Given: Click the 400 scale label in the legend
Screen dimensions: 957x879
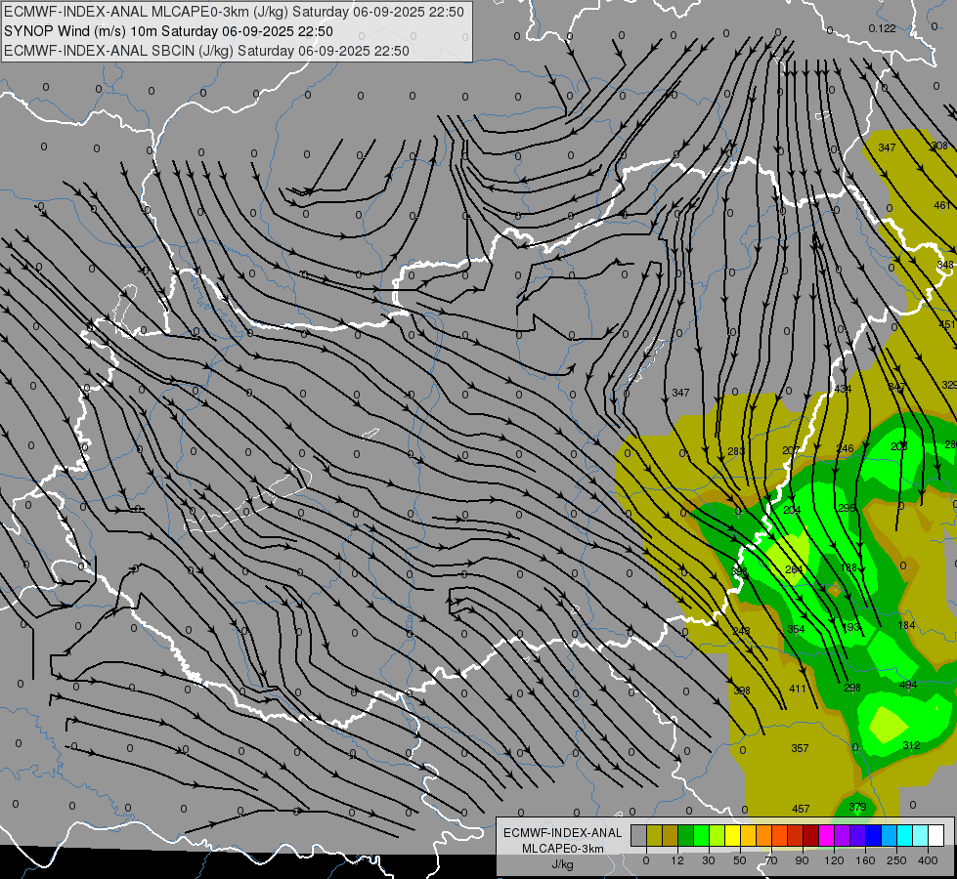Looking at the screenshot, I should [928, 860].
